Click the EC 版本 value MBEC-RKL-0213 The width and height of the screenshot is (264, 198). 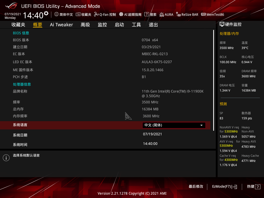[155, 54]
